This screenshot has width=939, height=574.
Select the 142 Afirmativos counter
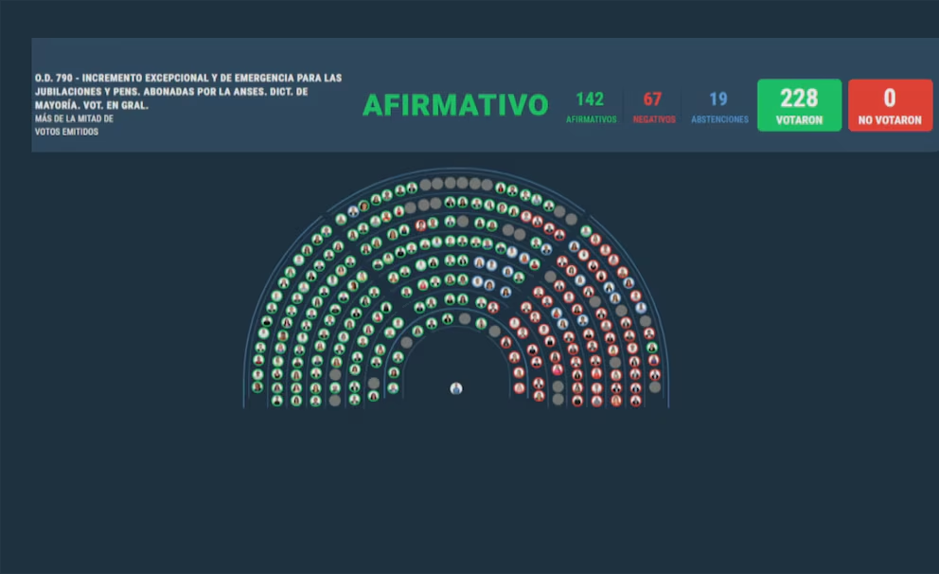pyautogui.click(x=590, y=107)
